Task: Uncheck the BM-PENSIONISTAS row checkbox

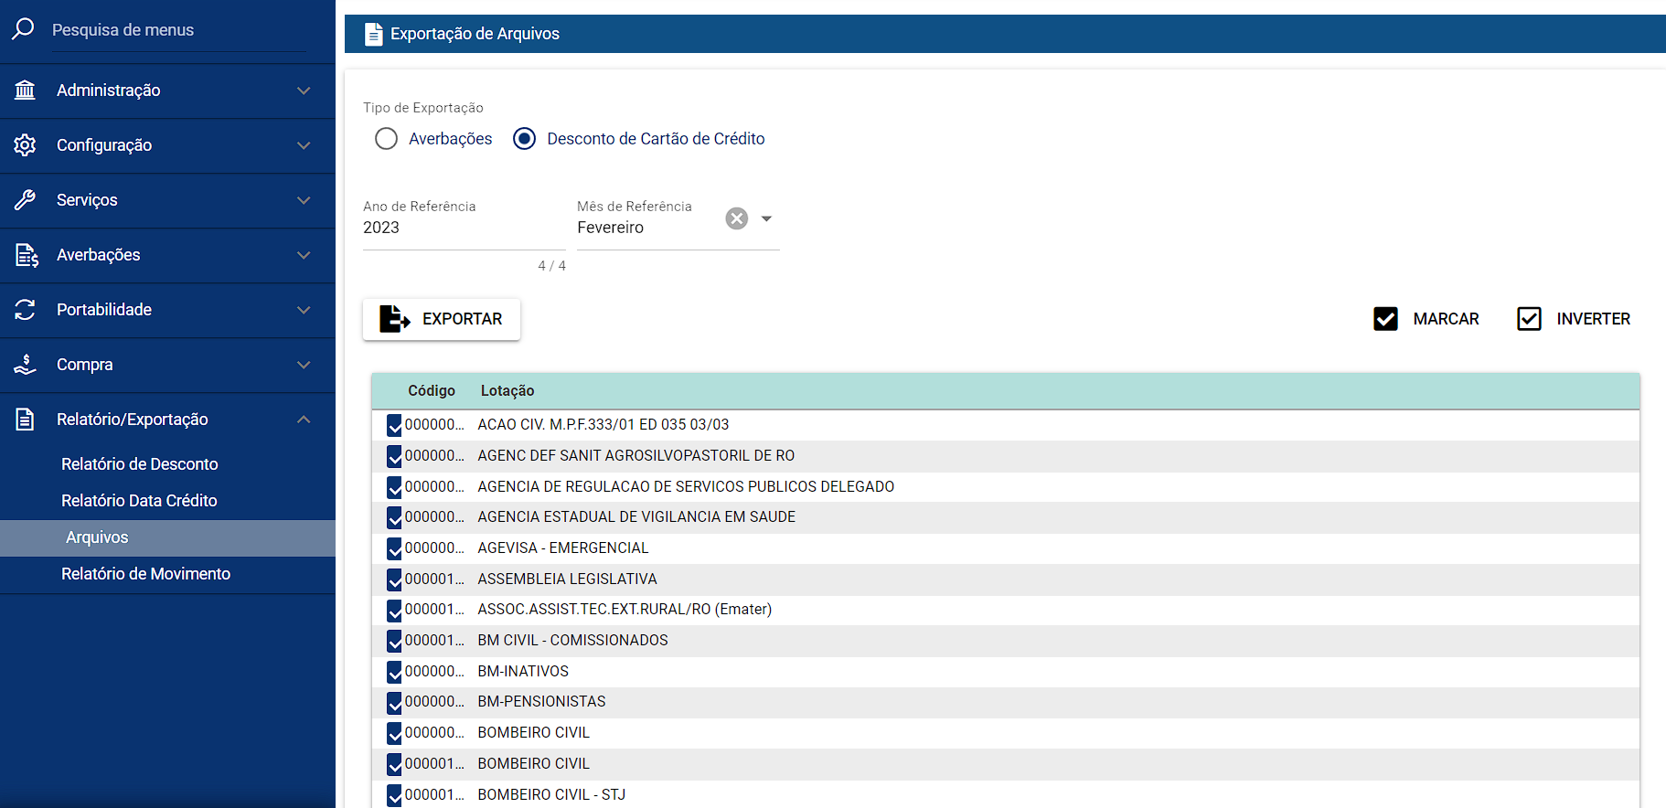Action: coord(394,702)
